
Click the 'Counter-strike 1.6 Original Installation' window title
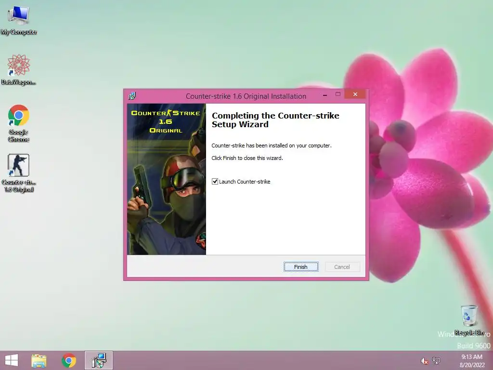point(246,96)
